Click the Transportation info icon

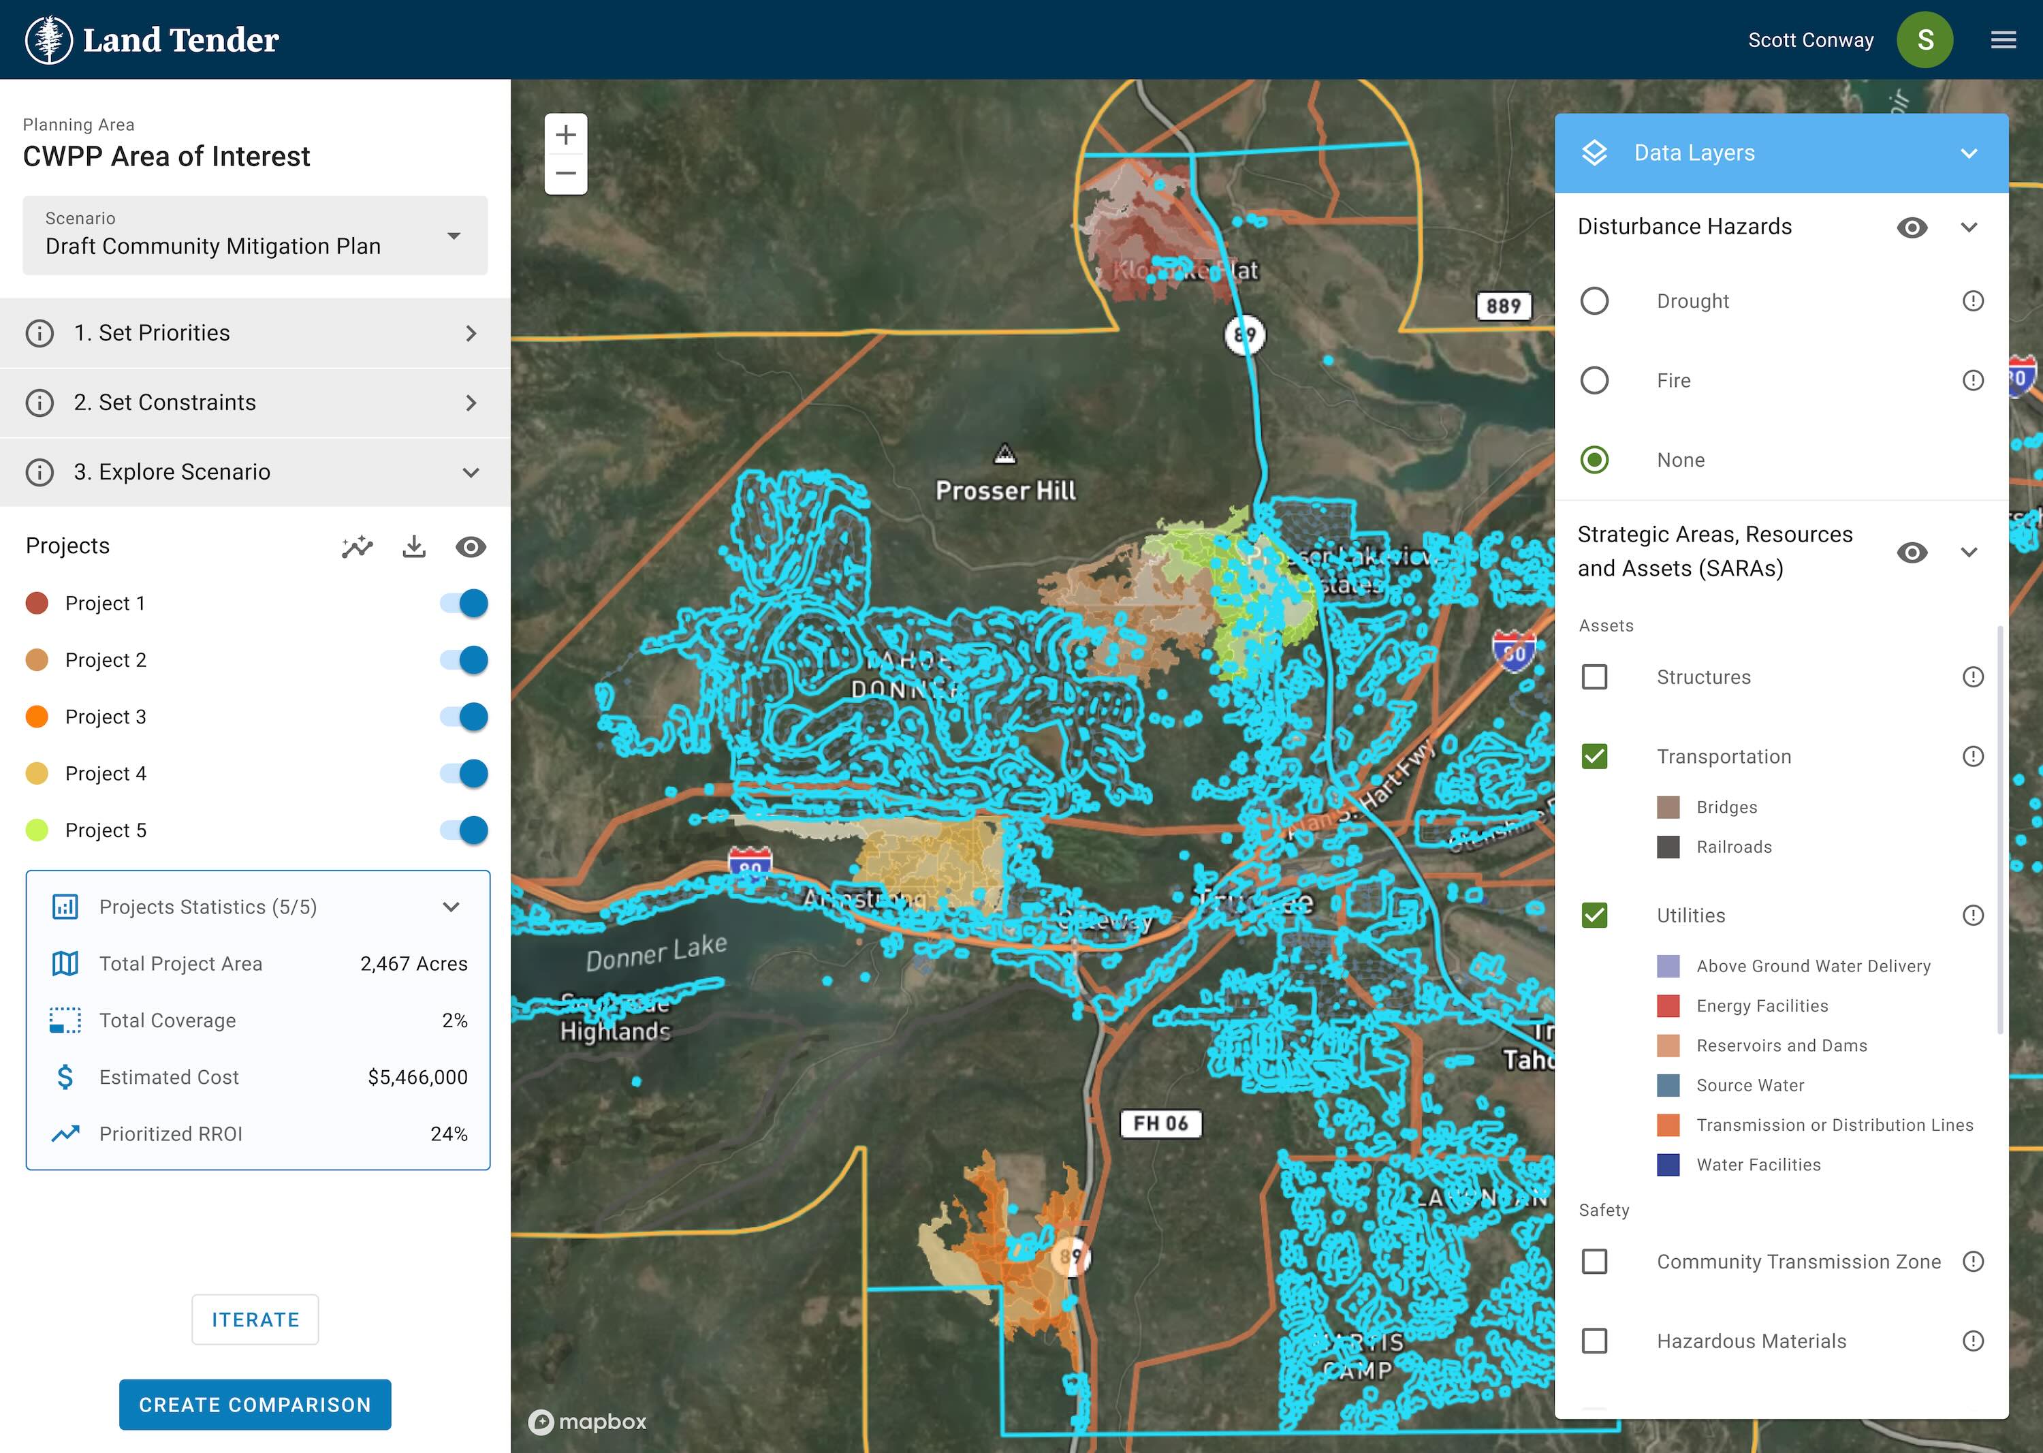[1972, 757]
